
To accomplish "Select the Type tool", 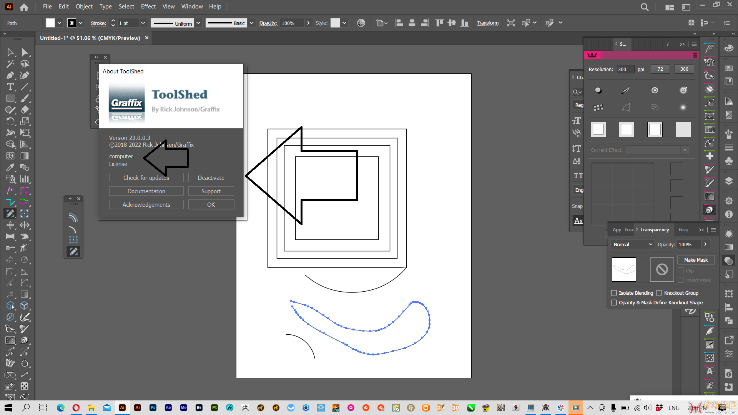I will click(10, 87).
